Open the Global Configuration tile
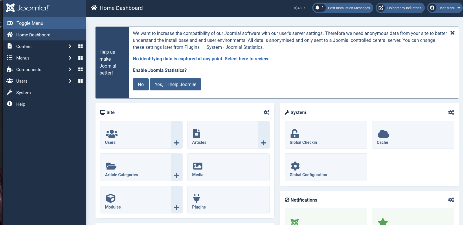The height and width of the screenshot is (225, 463). [326, 167]
